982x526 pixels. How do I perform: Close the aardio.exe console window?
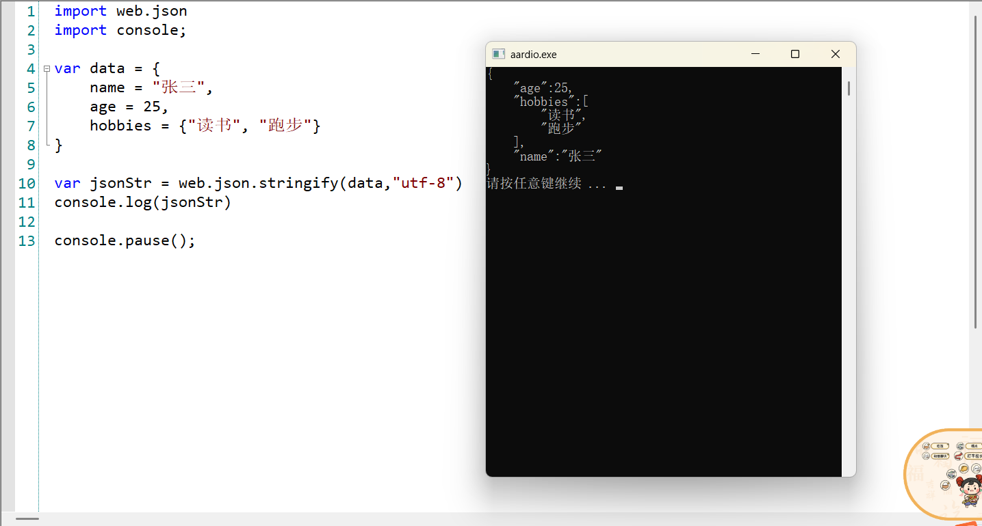tap(835, 54)
